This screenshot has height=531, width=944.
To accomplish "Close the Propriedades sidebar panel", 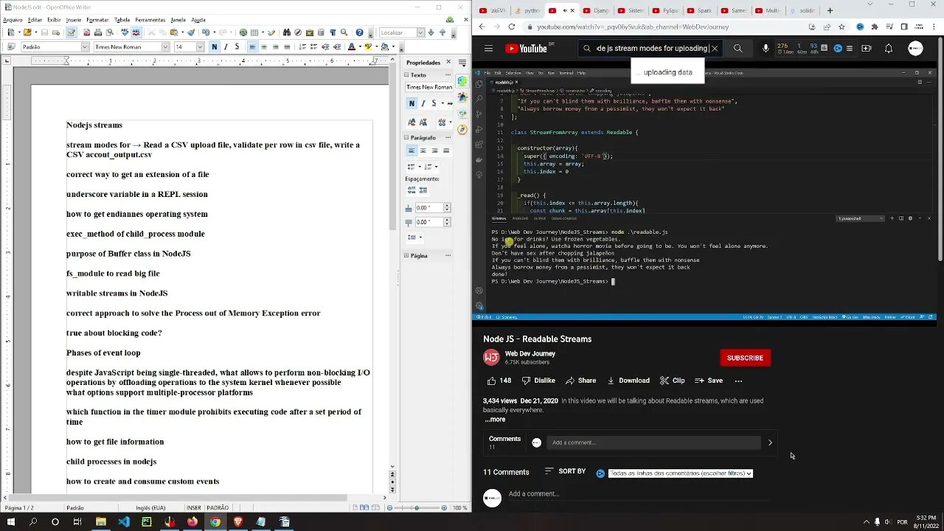I will pyautogui.click(x=448, y=62).
